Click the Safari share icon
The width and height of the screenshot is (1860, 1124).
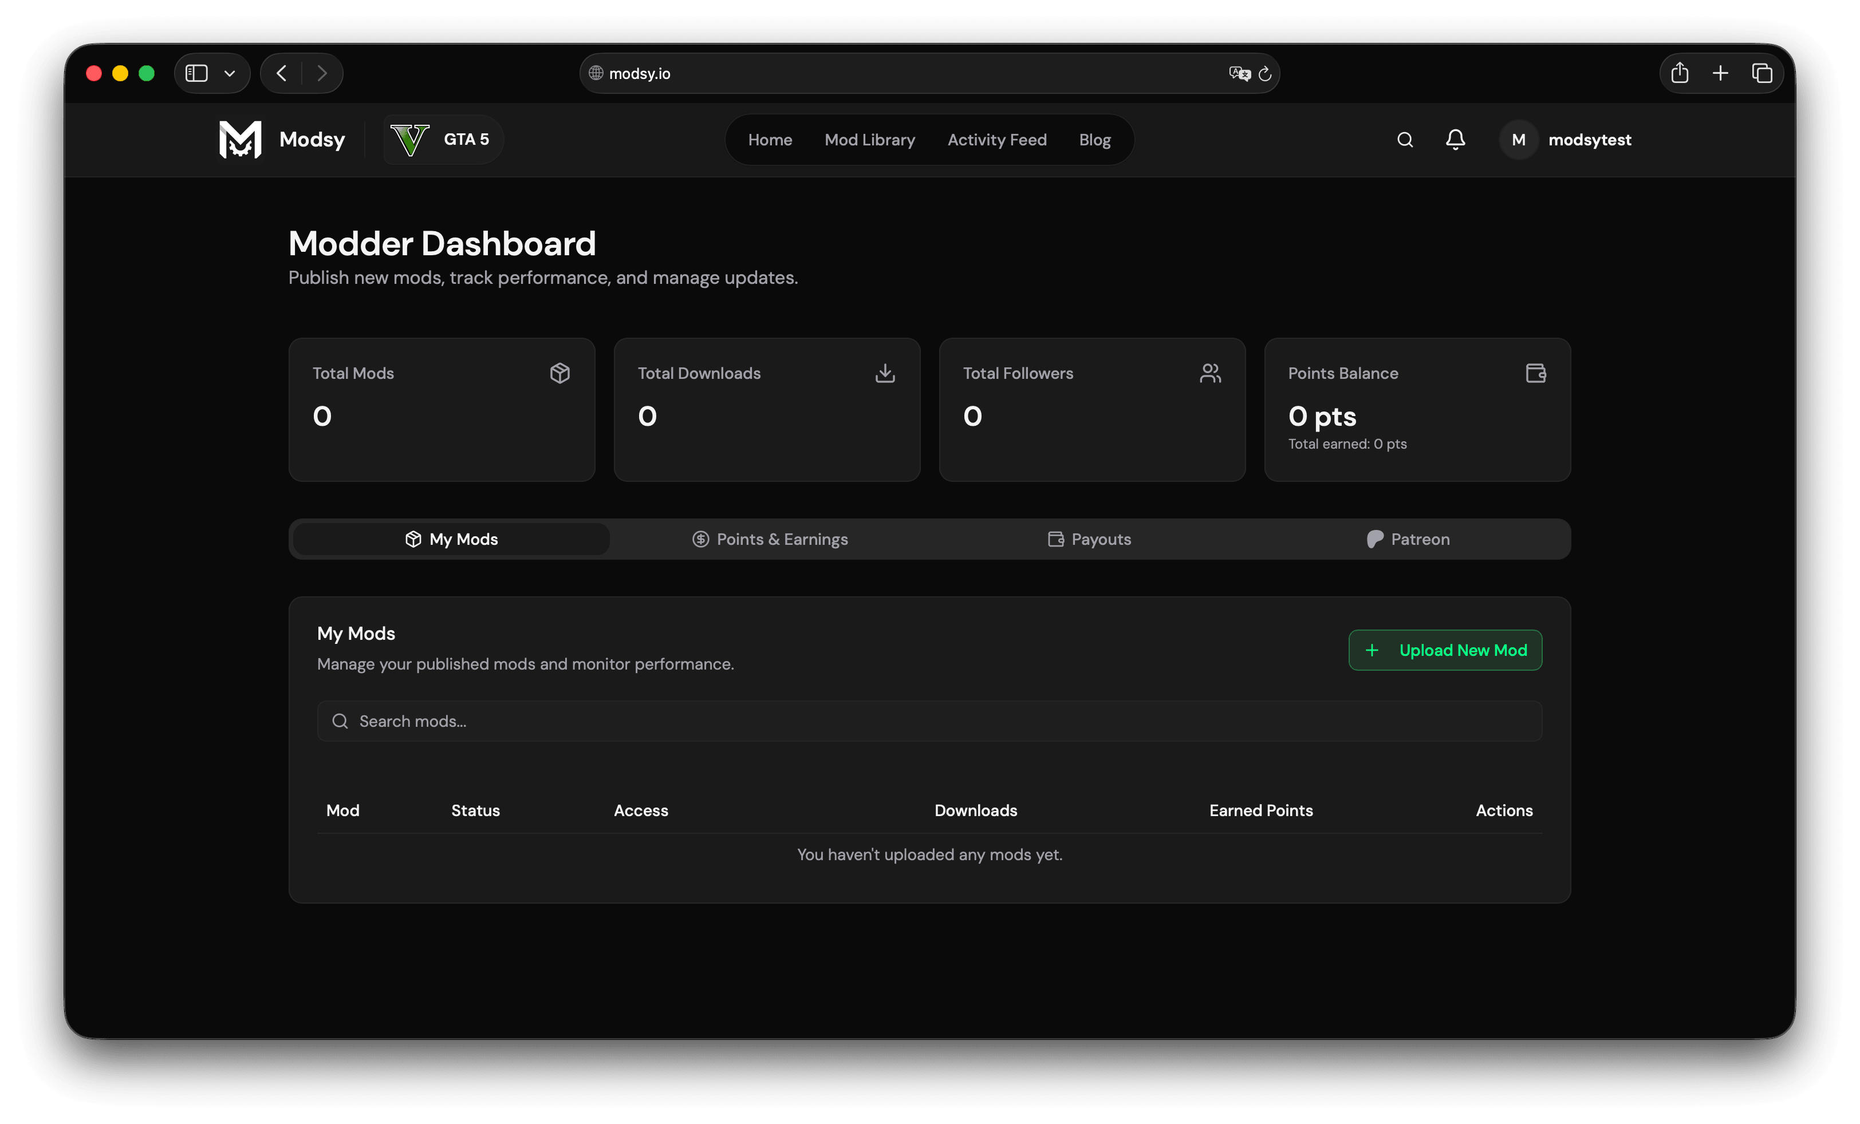[x=1679, y=73]
